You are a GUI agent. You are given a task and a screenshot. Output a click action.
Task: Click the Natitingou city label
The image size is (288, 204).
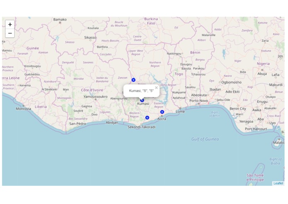(x=174, y=54)
